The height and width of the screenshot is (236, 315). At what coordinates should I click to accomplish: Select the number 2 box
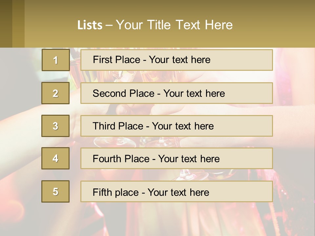coord(55,93)
